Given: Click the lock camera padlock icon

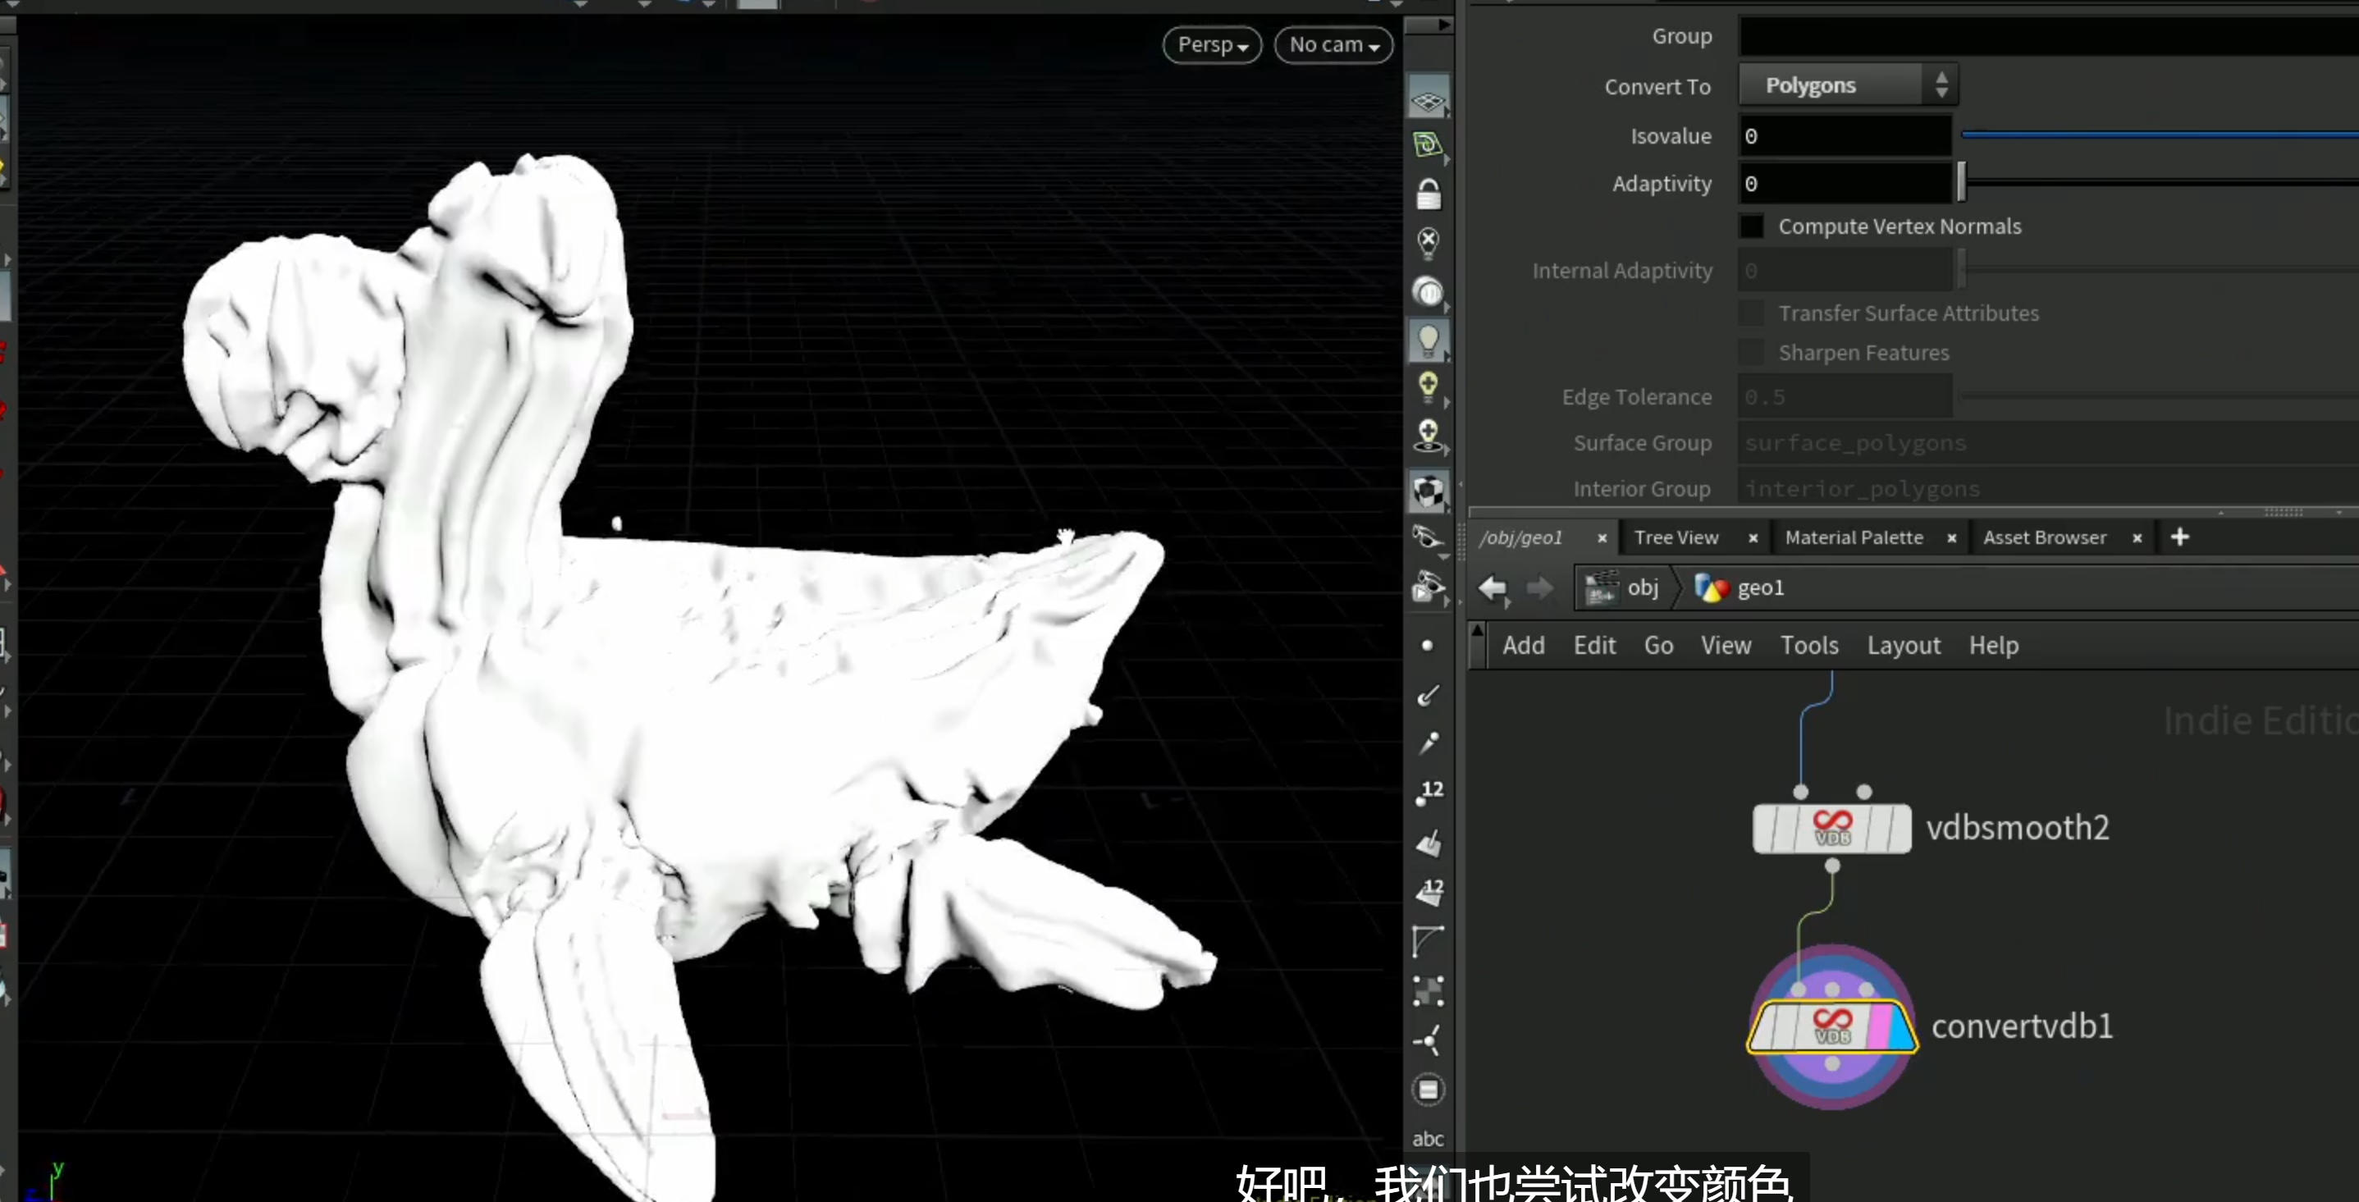Looking at the screenshot, I should [1428, 195].
